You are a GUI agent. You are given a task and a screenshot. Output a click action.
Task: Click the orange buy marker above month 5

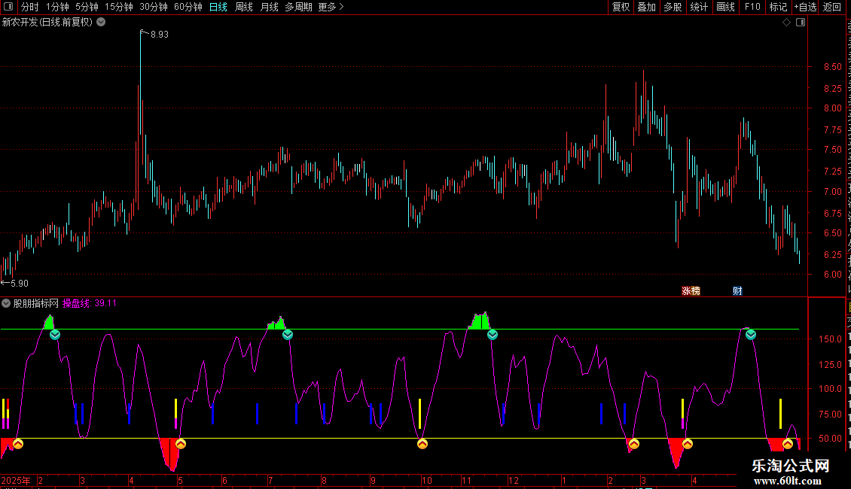[x=181, y=444]
